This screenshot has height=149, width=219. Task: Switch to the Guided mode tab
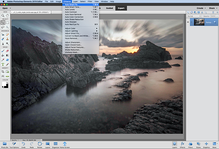(109, 8)
